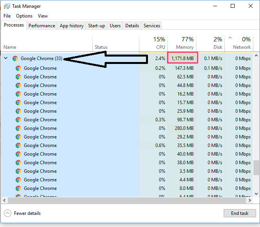The width and height of the screenshot is (260, 227).
Task: Open the View menu
Action: (x=43, y=16)
